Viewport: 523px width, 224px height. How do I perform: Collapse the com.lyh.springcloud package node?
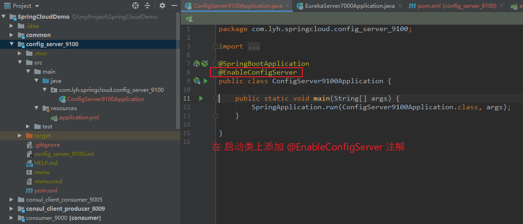click(x=44, y=90)
